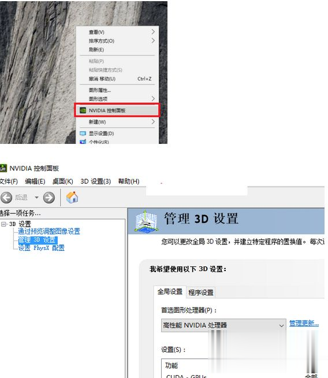This screenshot has width=328, height=378.
Task: Select the 3D 设置 tree root label
Action: pyautogui.click(x=20, y=224)
